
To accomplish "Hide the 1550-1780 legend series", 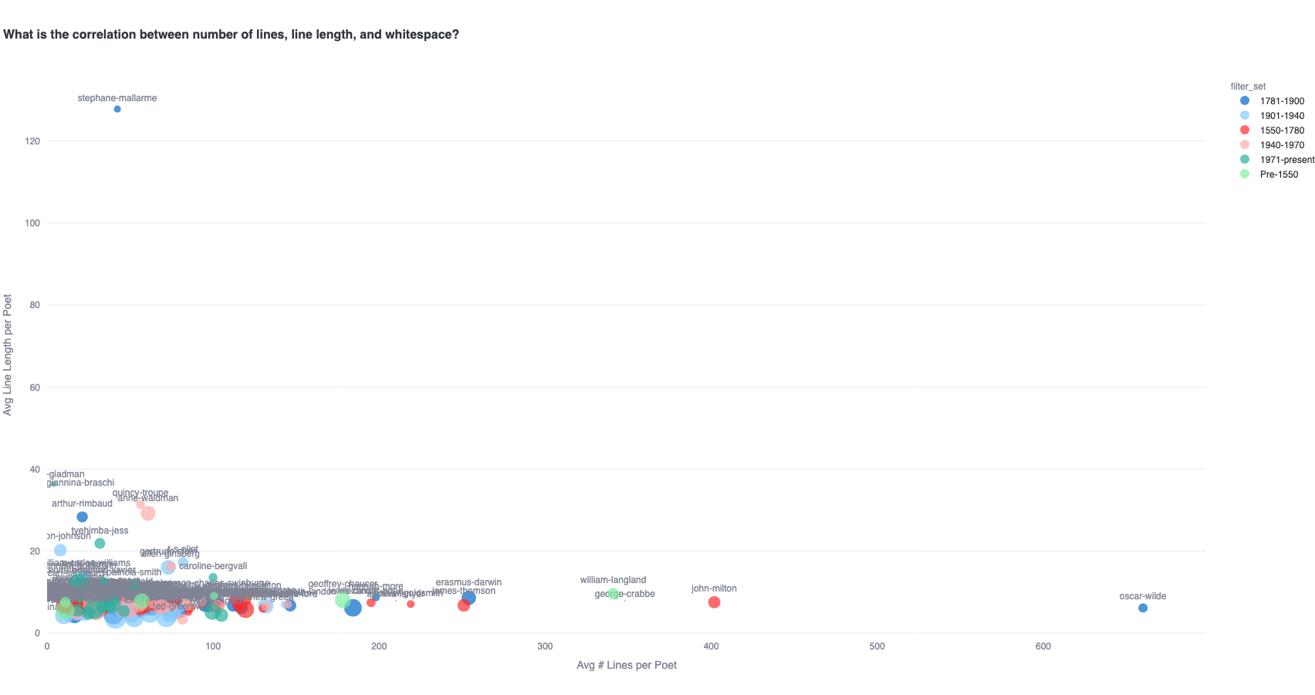I will 1272,131.
